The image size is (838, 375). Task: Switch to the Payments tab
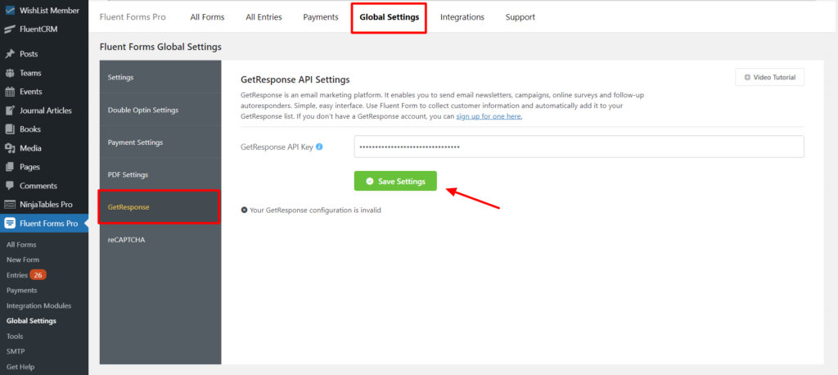click(321, 17)
